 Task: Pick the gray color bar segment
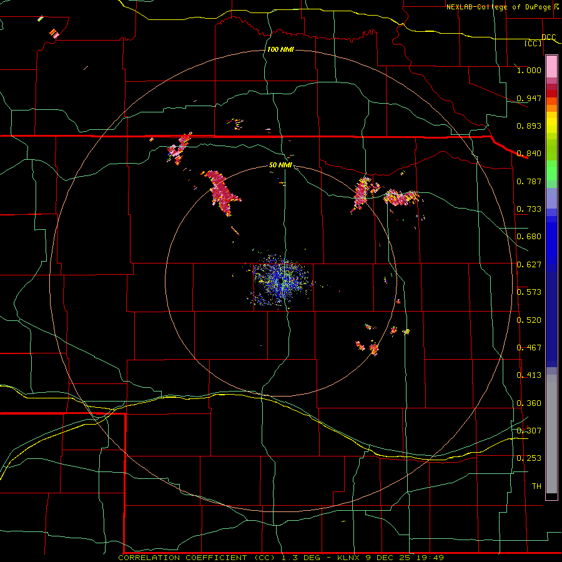pyautogui.click(x=551, y=434)
